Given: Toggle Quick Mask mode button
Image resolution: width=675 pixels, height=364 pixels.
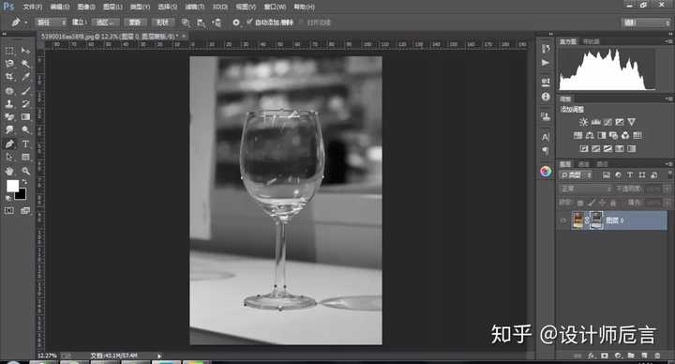Looking at the screenshot, I should (9, 211).
